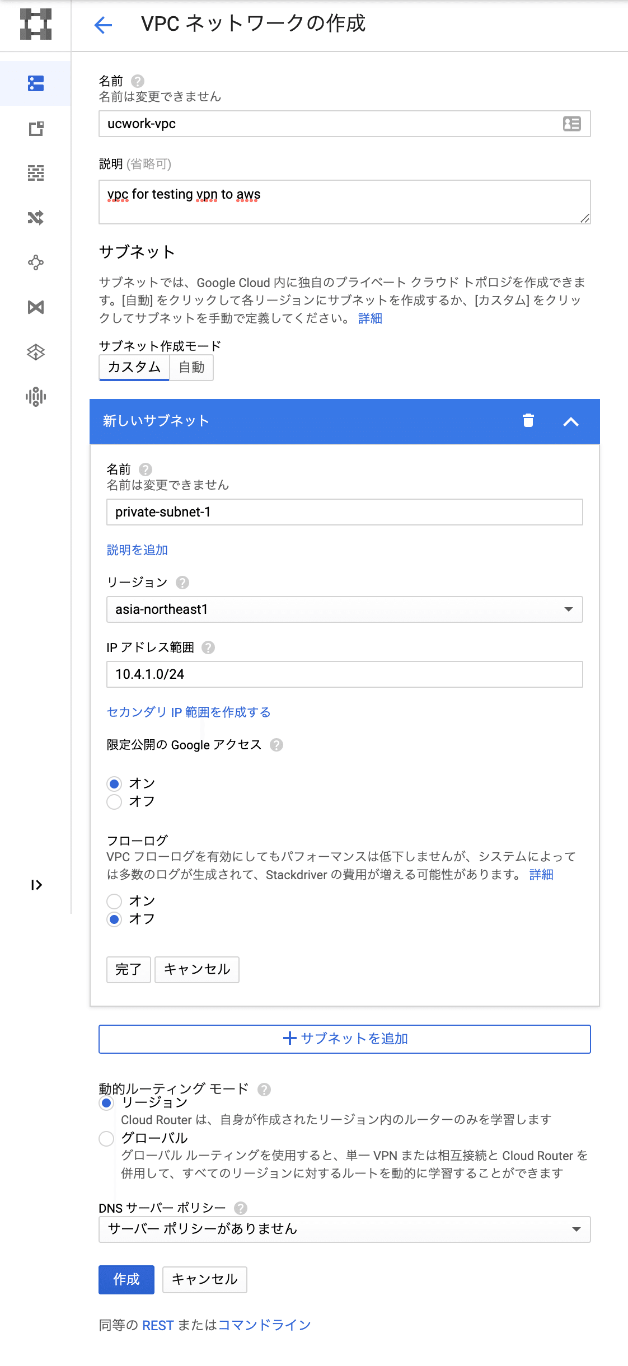Open 詳細 link in subnet description
The image size is (628, 1366).
(x=370, y=318)
